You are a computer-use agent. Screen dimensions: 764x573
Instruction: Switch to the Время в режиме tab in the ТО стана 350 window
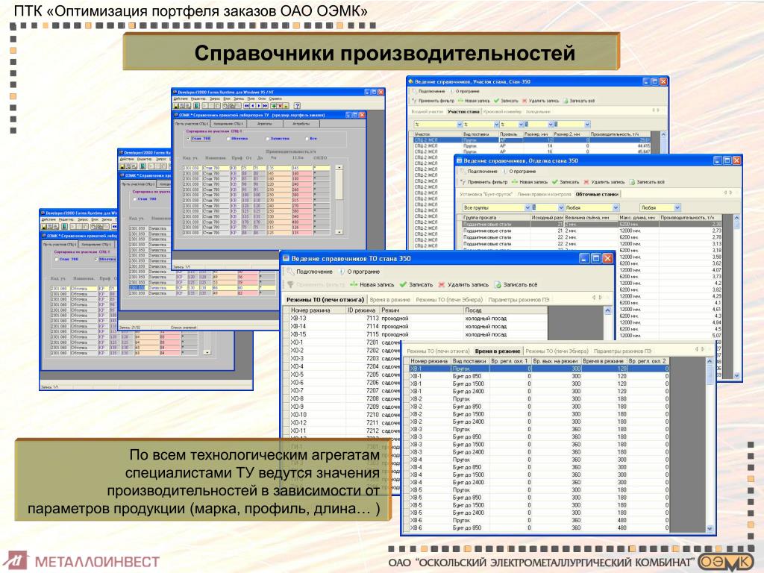(x=389, y=300)
